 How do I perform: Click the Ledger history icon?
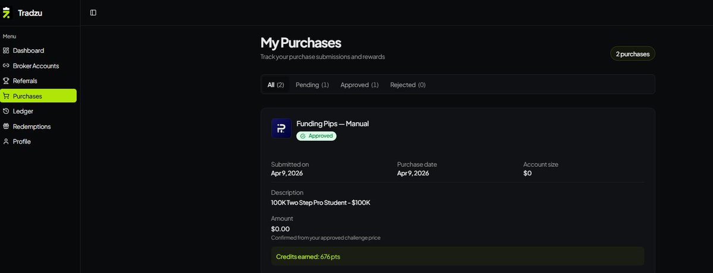(x=6, y=111)
